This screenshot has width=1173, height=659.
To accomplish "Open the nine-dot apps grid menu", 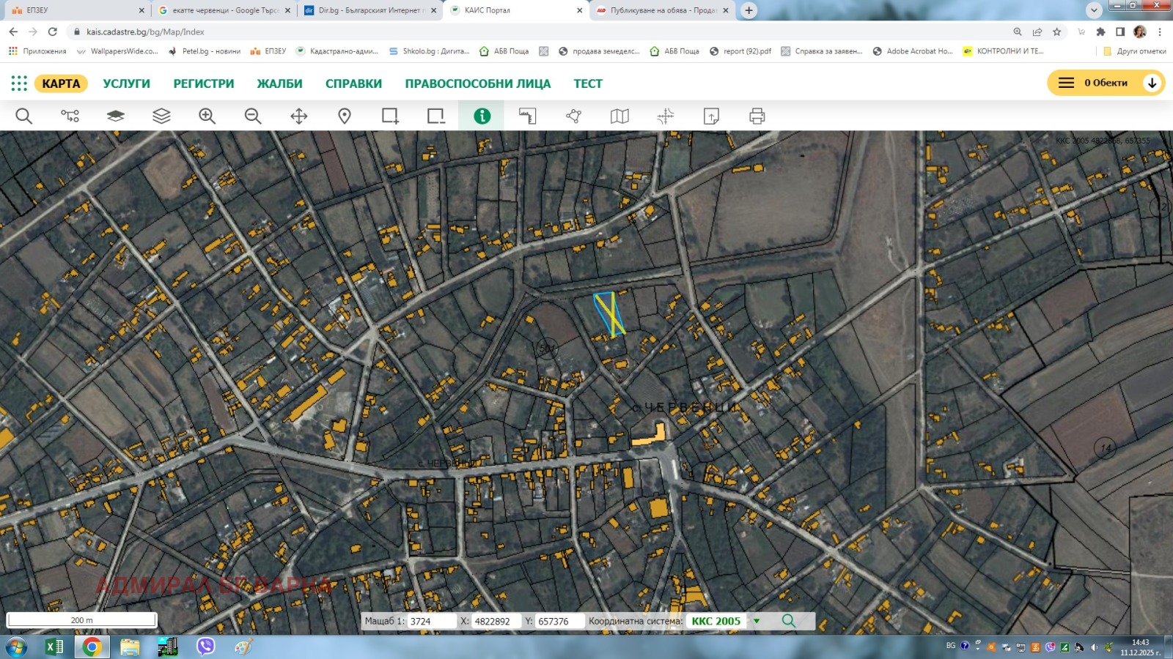I will (x=19, y=83).
